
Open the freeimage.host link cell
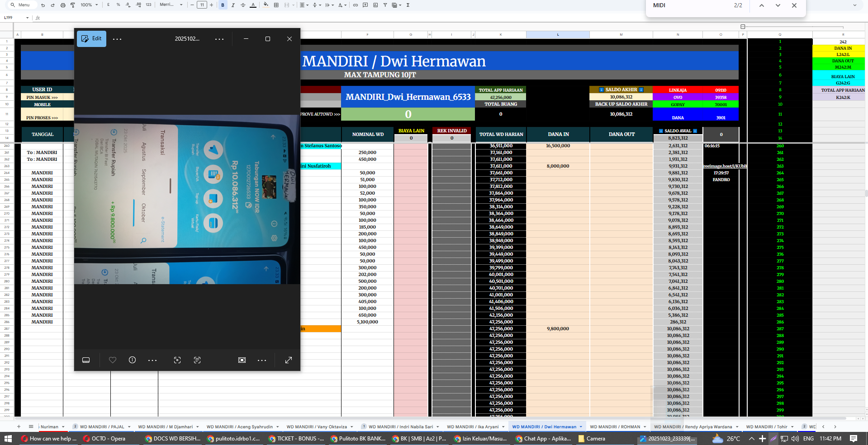pyautogui.click(x=725, y=166)
